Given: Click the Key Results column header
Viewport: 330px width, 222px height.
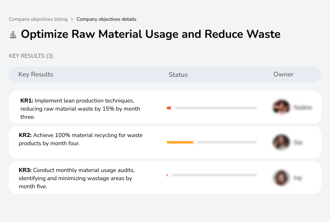Looking at the screenshot, I should click(x=35, y=74).
